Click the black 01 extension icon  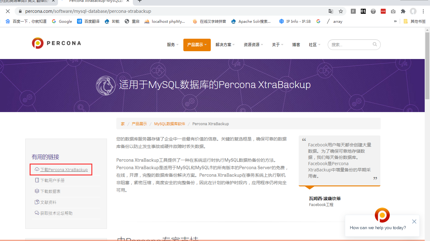[x=363, y=11]
